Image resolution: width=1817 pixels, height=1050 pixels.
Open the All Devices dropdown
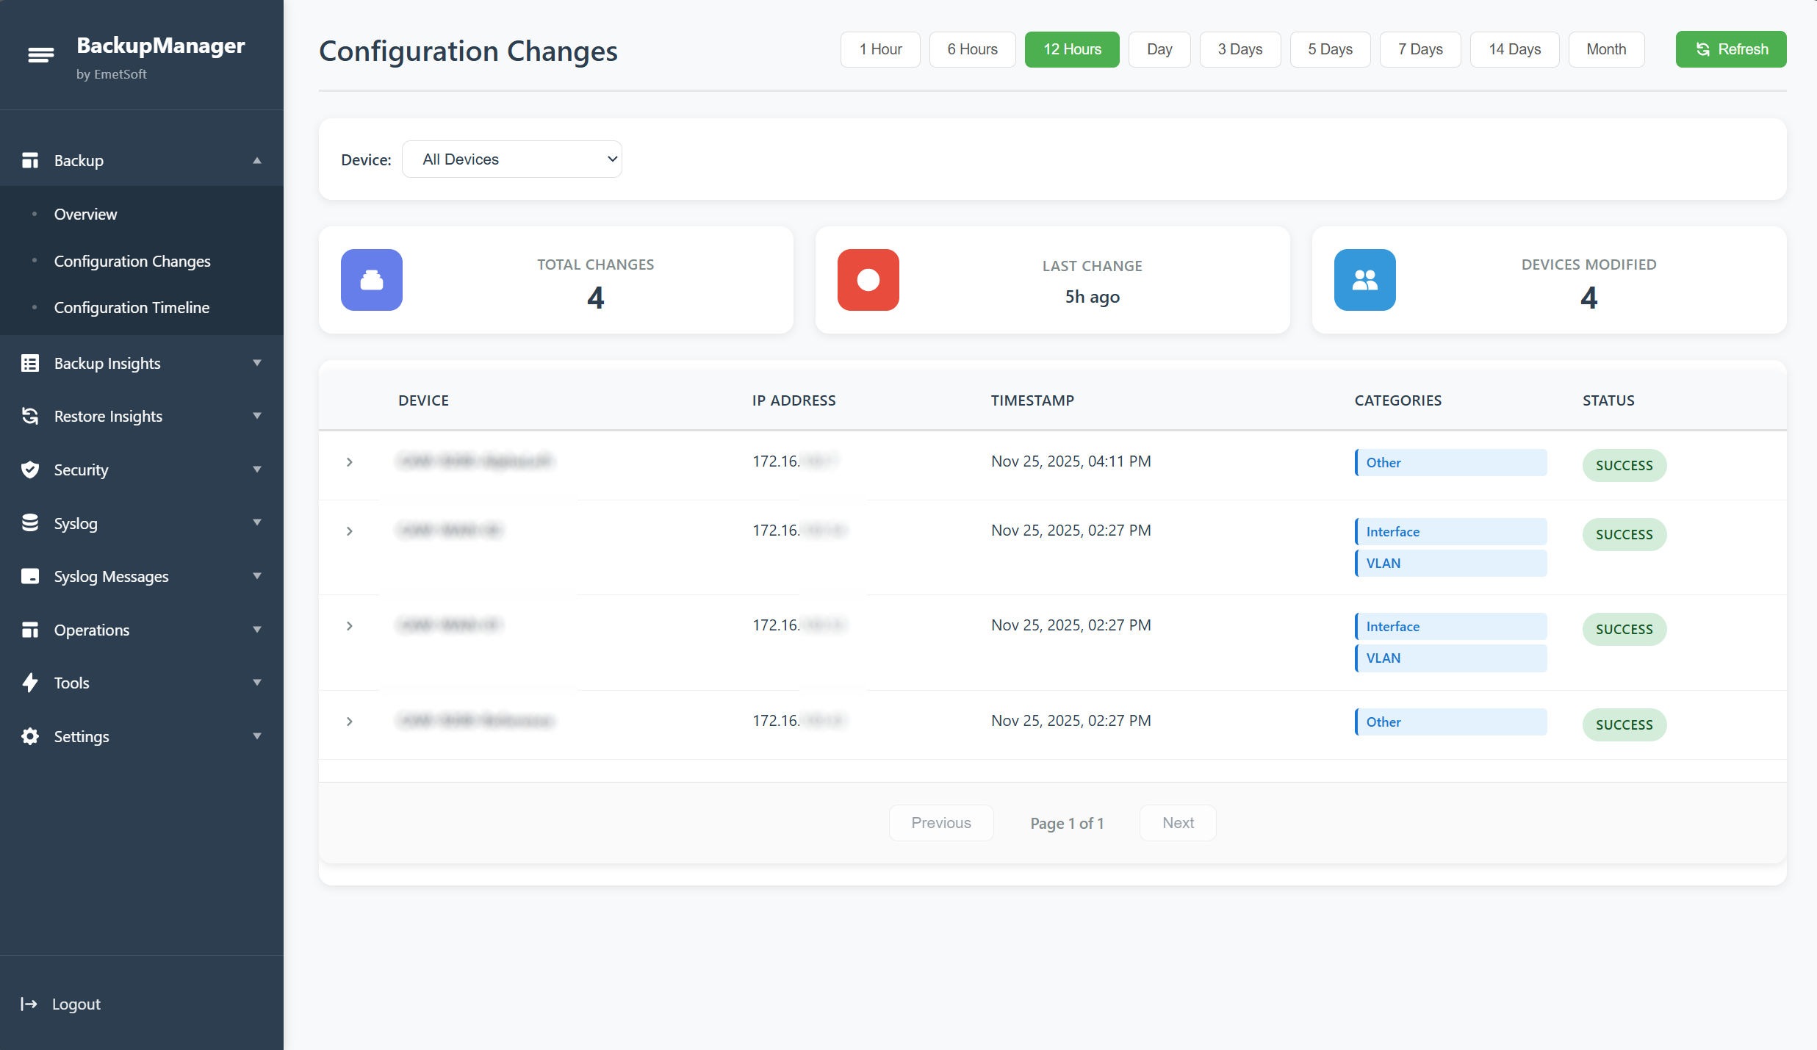pos(512,159)
